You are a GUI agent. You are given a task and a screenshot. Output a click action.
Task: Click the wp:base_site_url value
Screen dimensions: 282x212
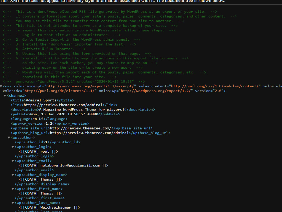pos(80,128)
